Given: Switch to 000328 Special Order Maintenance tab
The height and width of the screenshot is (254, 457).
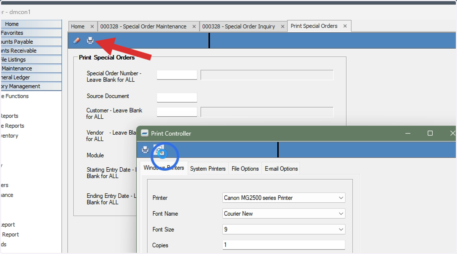Looking at the screenshot, I should click(143, 26).
